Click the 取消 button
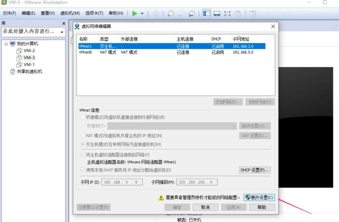The width and height of the screenshot is (339, 222). (205, 207)
